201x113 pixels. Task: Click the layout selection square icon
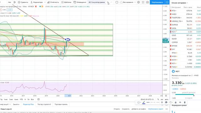tap(117, 2)
